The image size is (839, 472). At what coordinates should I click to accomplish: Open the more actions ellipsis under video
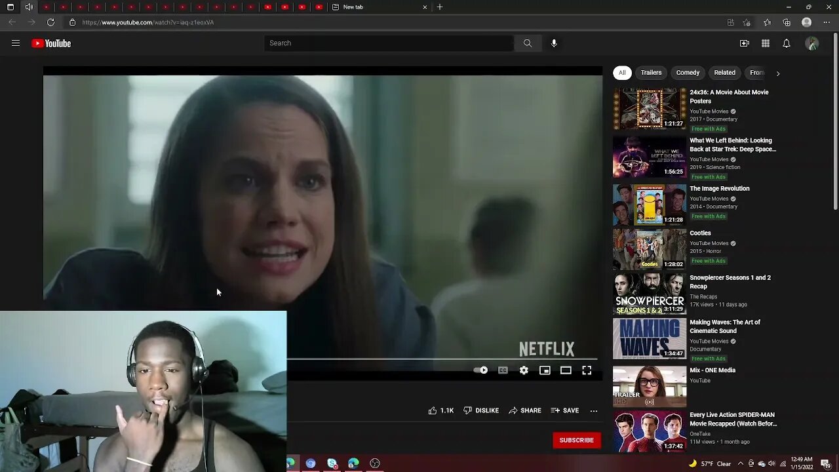click(x=594, y=411)
